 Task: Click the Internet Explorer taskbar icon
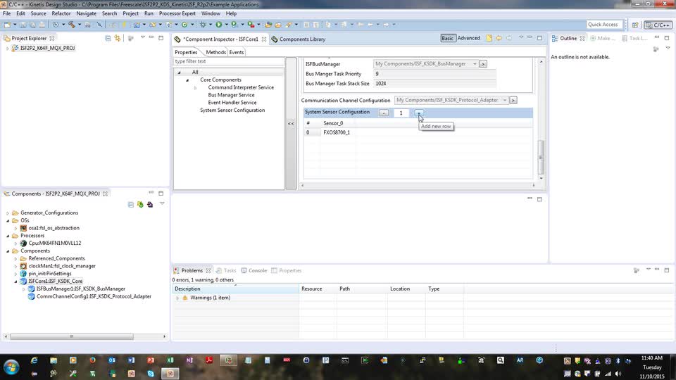(x=34, y=360)
